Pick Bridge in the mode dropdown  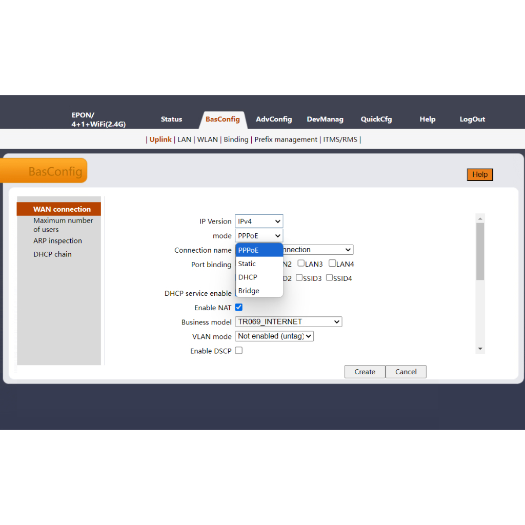pos(249,291)
